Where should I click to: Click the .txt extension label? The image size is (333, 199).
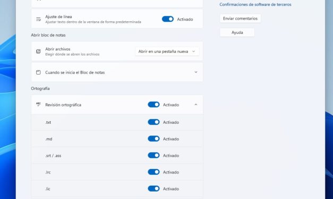point(48,122)
